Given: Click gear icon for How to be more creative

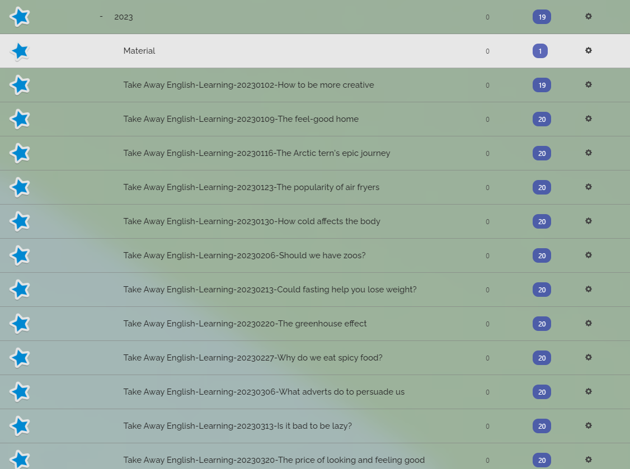Looking at the screenshot, I should pos(588,85).
